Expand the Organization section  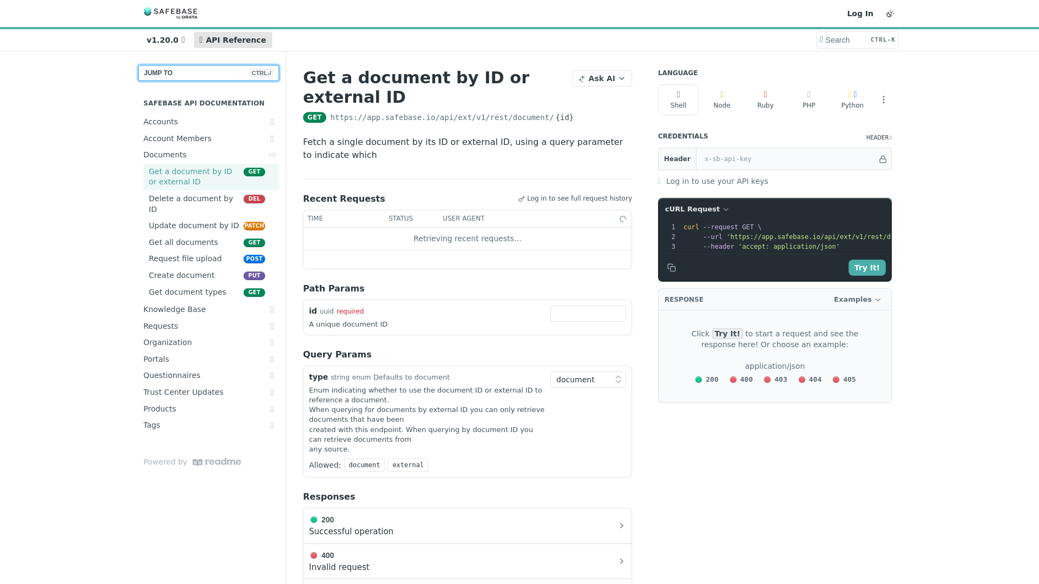tap(272, 343)
